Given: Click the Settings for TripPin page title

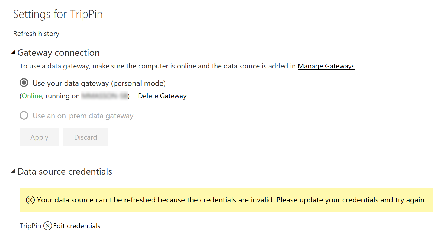Looking at the screenshot, I should (x=58, y=14).
